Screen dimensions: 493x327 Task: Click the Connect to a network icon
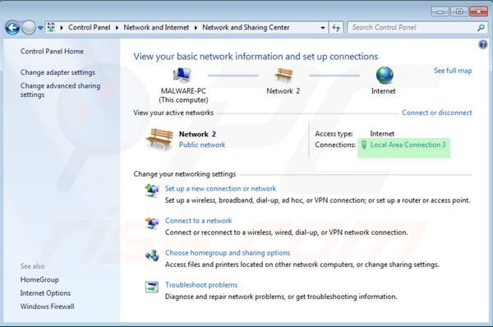coord(152,223)
